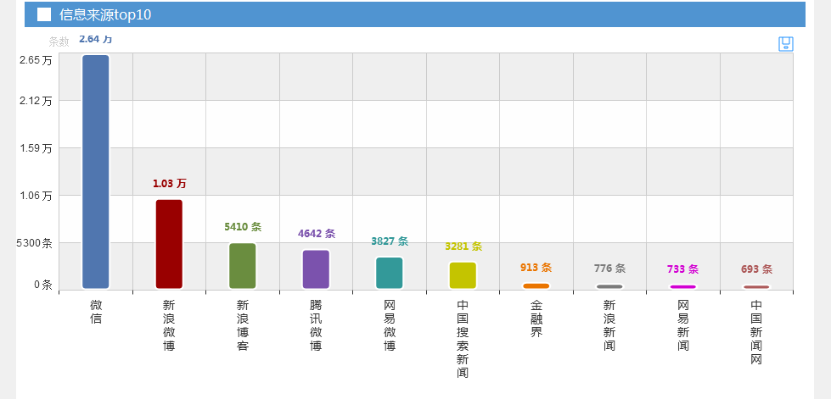
Task: Click the 776 条 gray value label
Action: click(609, 269)
